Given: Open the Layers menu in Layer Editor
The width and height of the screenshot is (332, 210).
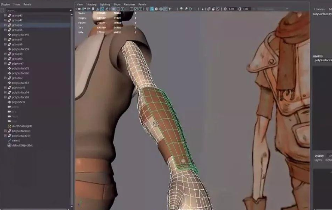Looking at the screenshot, I should click(x=318, y=160).
